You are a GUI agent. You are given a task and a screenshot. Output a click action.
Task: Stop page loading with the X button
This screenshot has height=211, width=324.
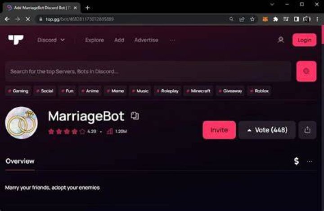[28, 19]
